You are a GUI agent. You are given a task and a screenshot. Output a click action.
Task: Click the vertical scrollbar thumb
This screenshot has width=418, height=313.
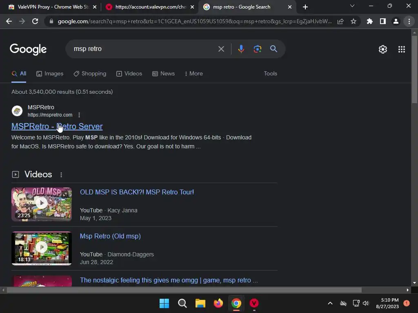click(x=414, y=69)
